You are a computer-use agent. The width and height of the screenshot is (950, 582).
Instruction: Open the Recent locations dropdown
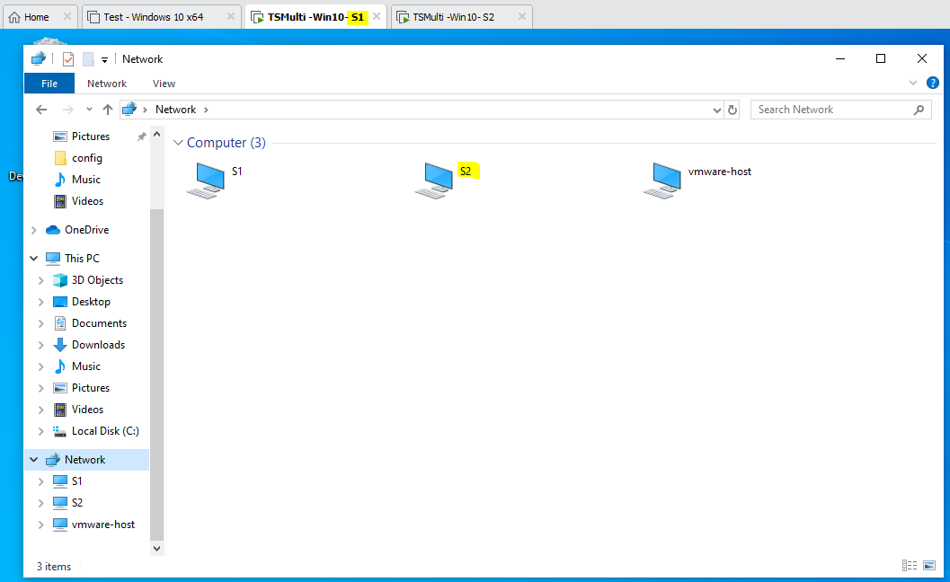point(89,110)
